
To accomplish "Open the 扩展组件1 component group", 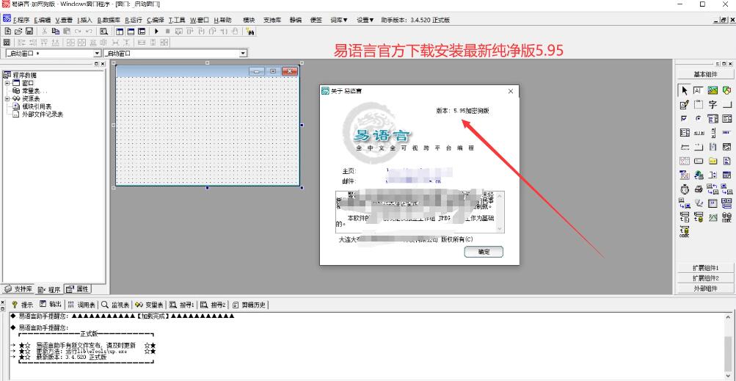I will [705, 268].
